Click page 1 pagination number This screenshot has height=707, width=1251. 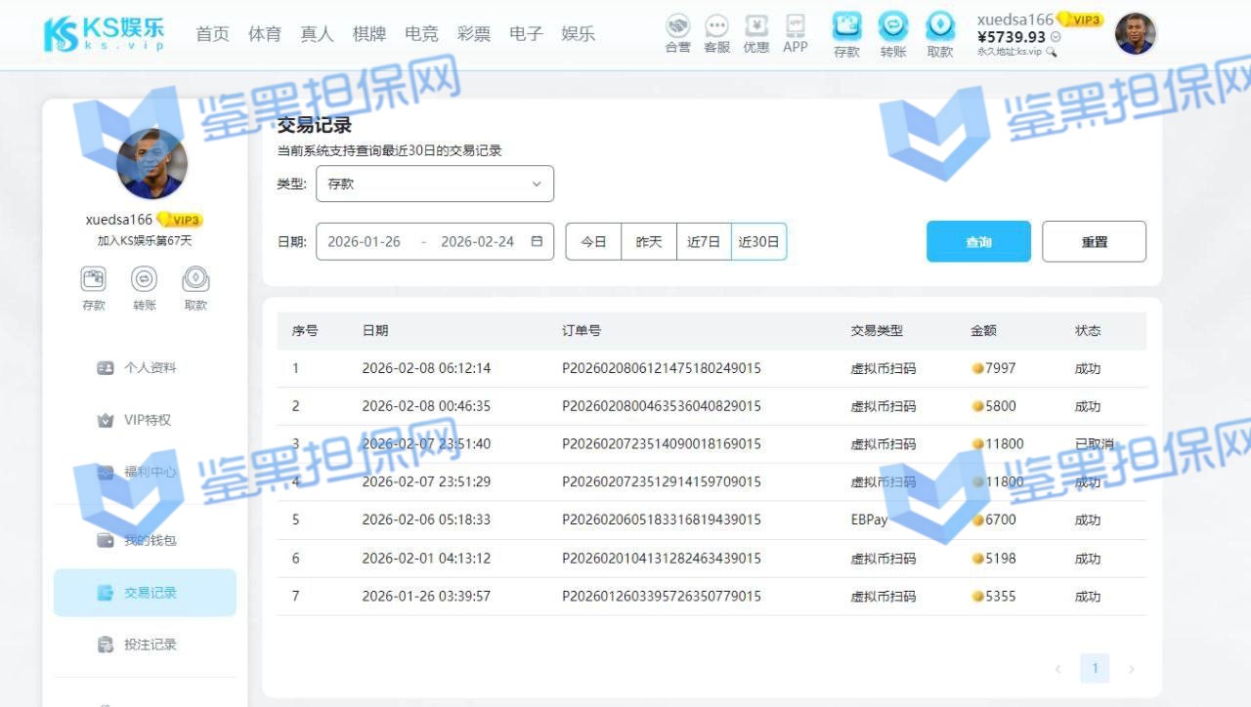[x=1095, y=669]
